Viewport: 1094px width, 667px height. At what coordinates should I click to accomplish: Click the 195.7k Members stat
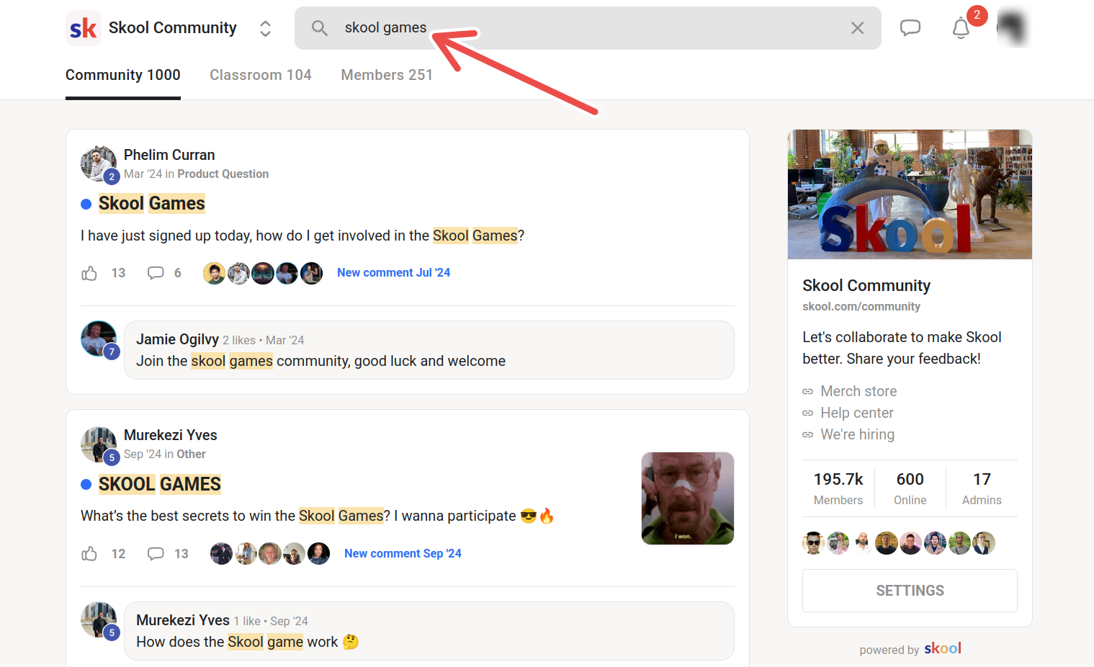[838, 488]
